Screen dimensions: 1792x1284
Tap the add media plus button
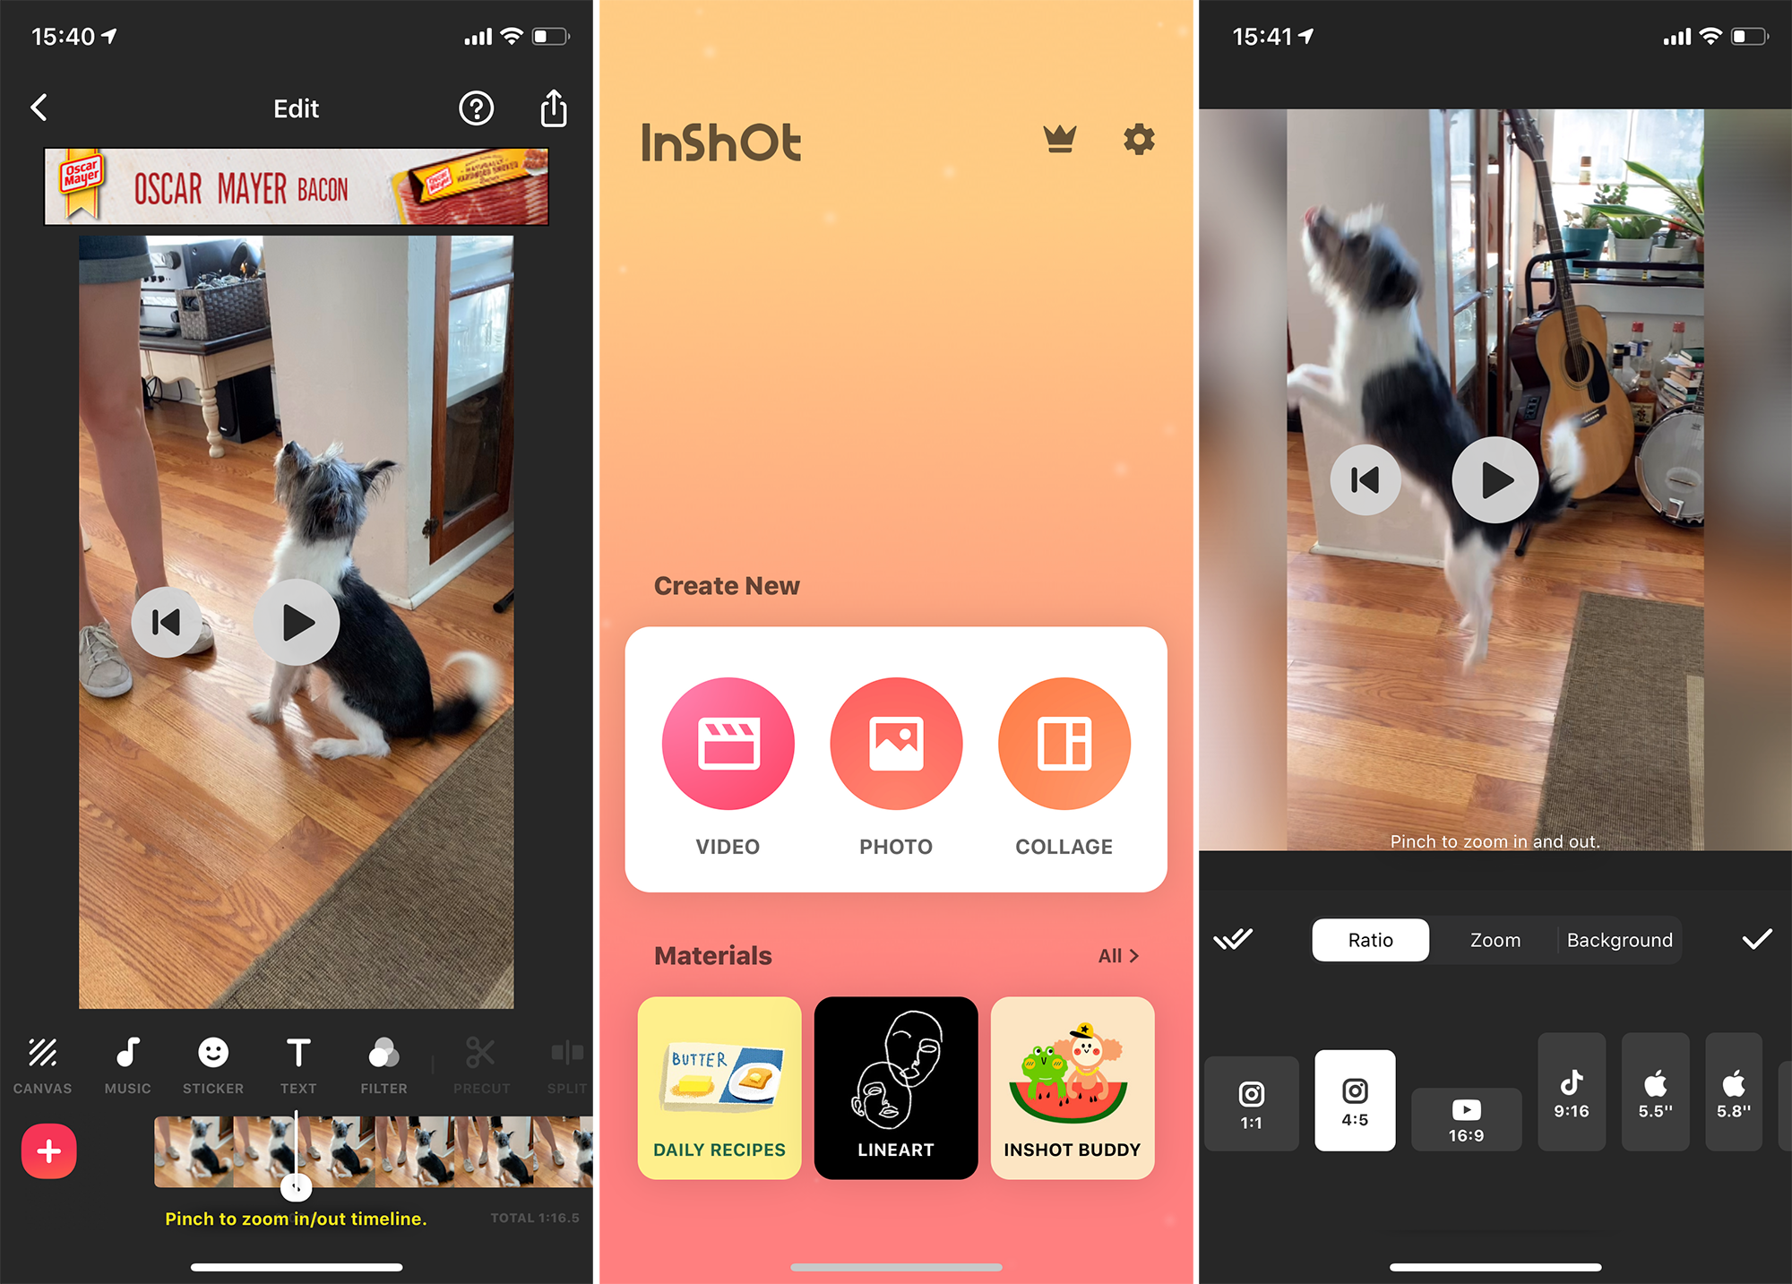click(x=50, y=1150)
